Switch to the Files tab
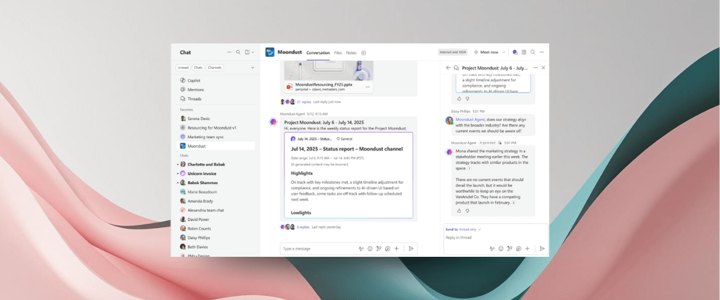720x300 pixels. point(338,53)
